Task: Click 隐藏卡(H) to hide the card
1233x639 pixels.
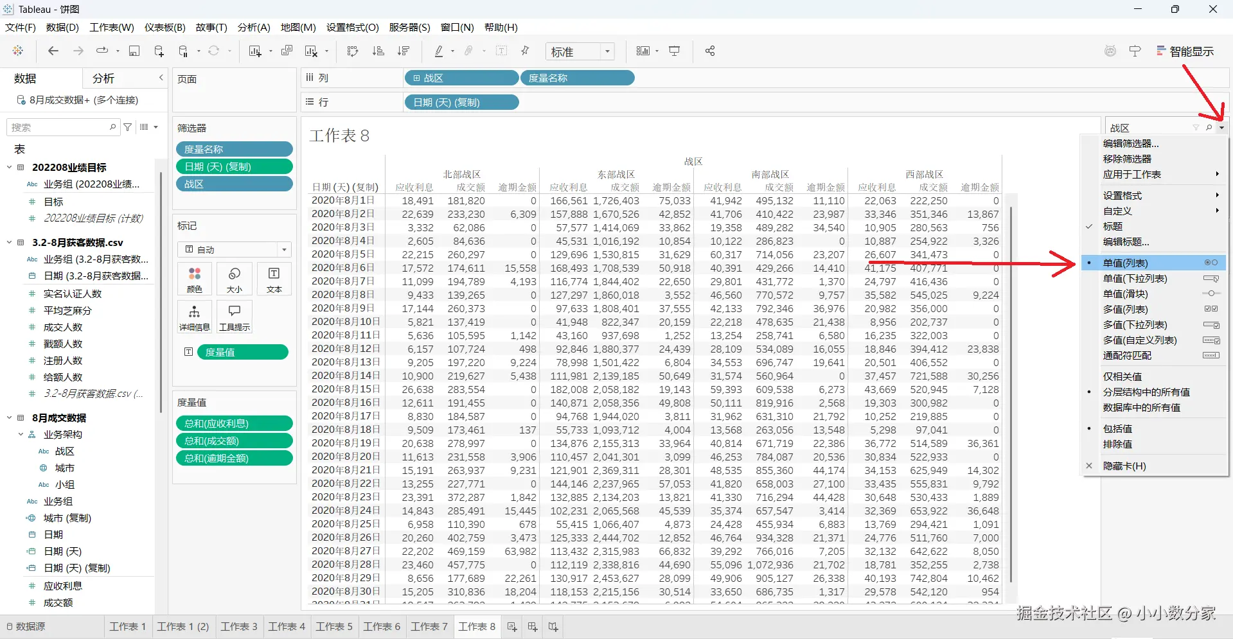Action: pos(1154,466)
